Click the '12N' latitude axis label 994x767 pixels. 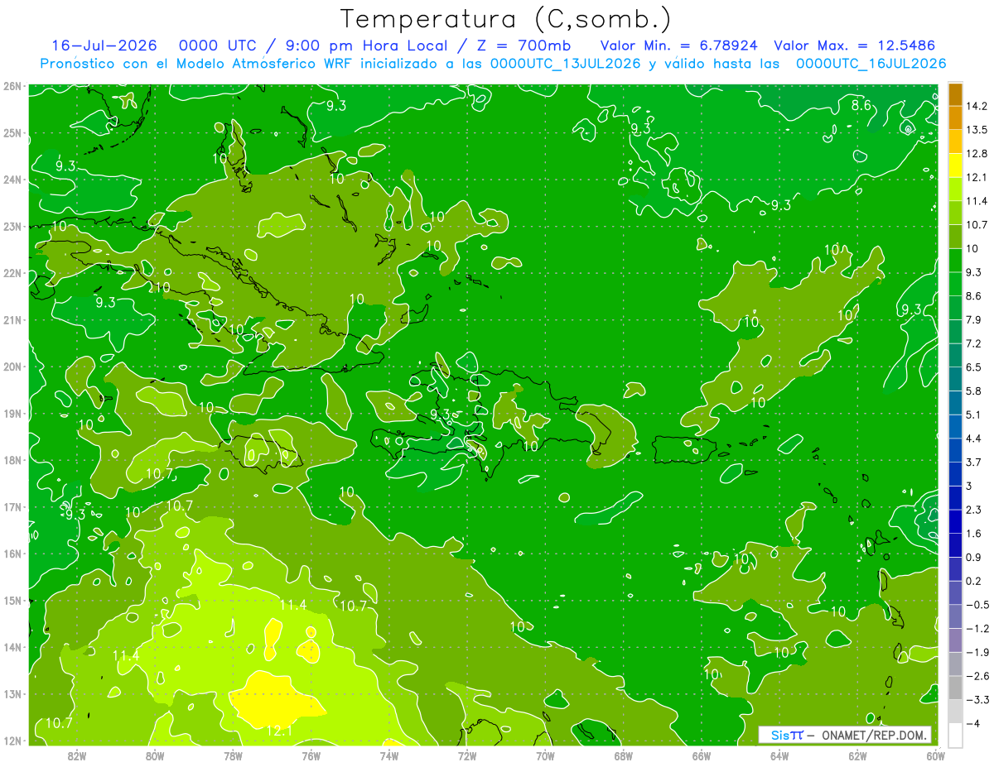12,741
